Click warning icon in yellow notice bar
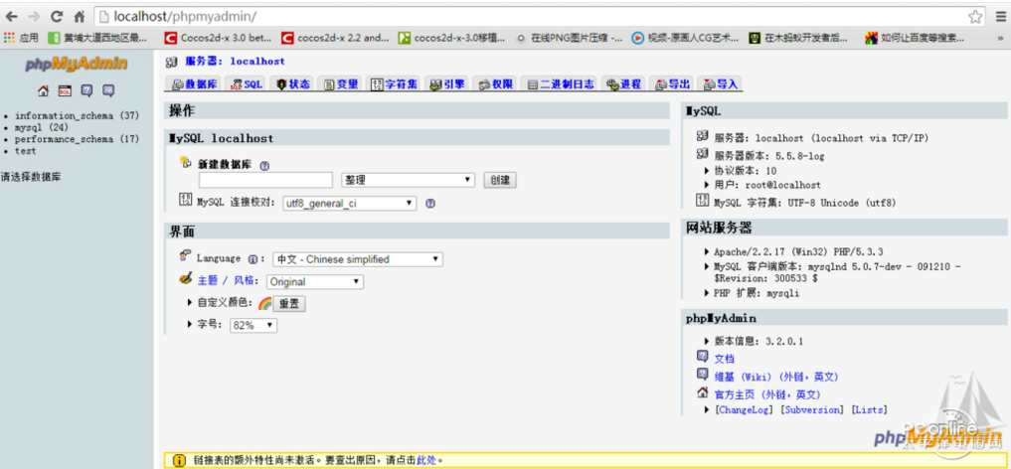The image size is (1011, 469). point(178,461)
